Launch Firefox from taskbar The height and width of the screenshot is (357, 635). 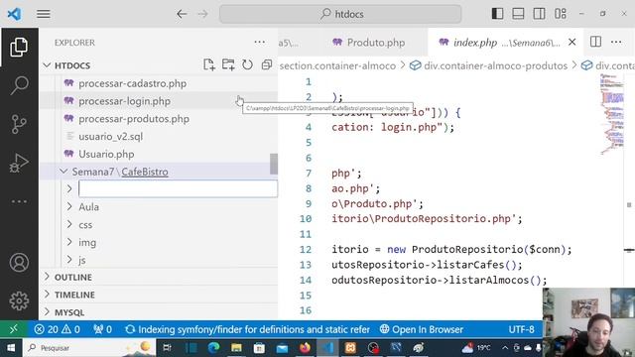pos(305,348)
